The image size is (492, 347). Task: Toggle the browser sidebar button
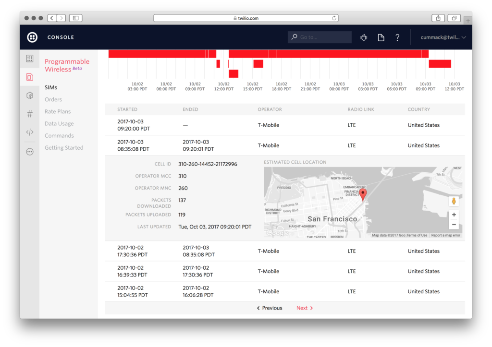pyautogui.click(x=75, y=18)
